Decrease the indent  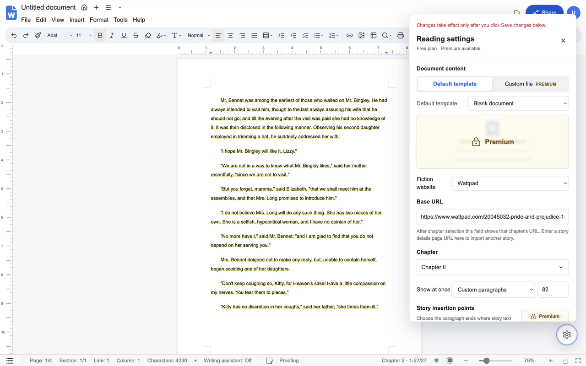click(281, 35)
